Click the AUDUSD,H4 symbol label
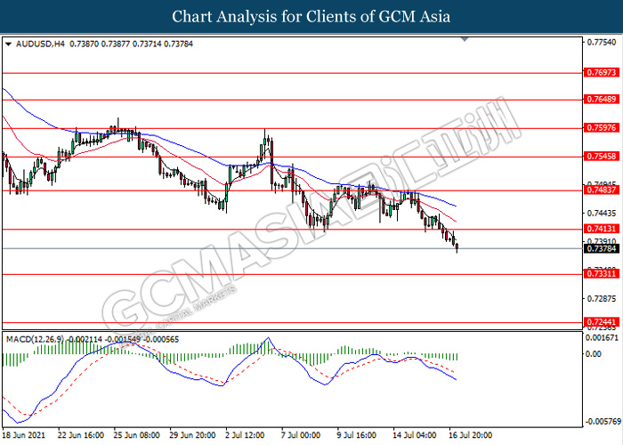 (34, 43)
